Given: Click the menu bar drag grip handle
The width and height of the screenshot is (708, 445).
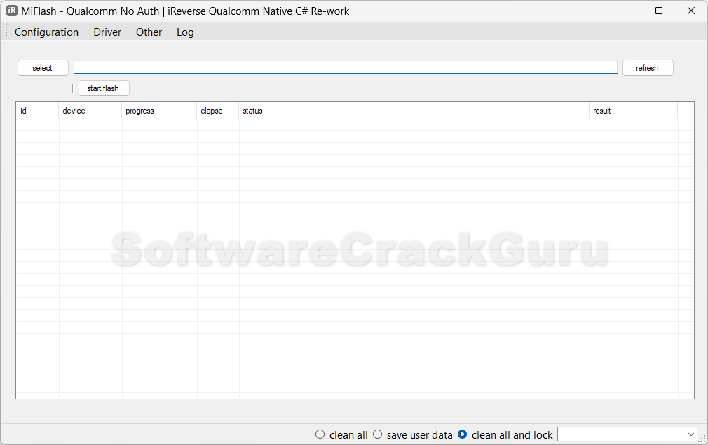Looking at the screenshot, I should coord(6,31).
